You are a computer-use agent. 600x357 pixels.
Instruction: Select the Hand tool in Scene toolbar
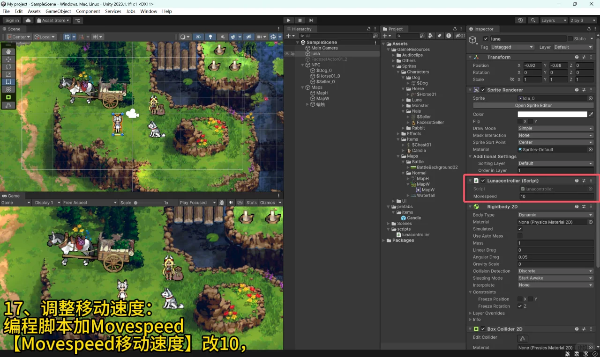tap(8, 51)
